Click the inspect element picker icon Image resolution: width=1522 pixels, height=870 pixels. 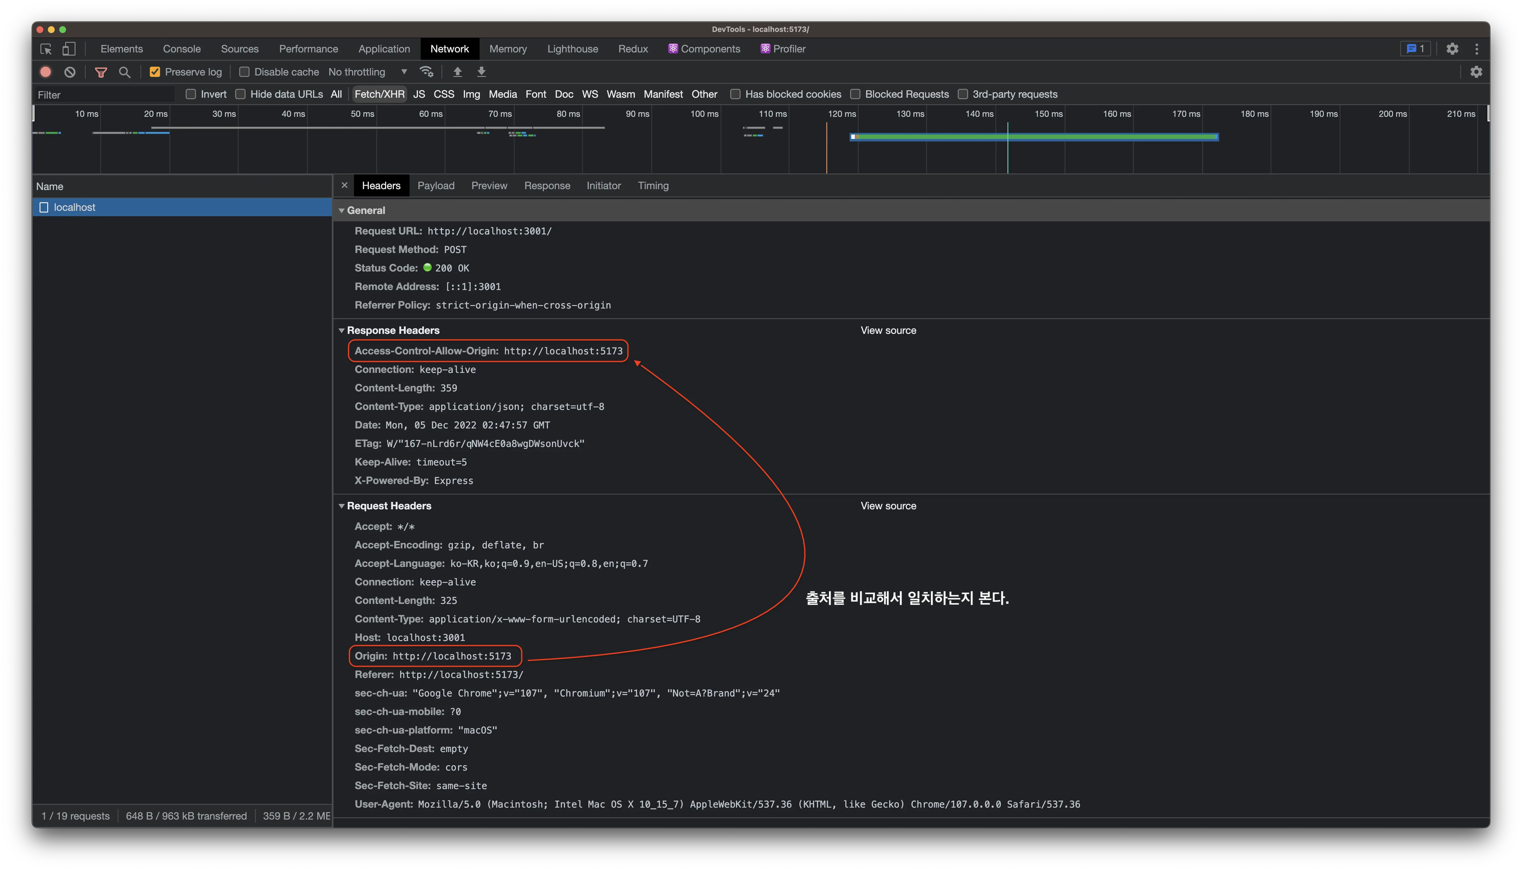pos(46,49)
